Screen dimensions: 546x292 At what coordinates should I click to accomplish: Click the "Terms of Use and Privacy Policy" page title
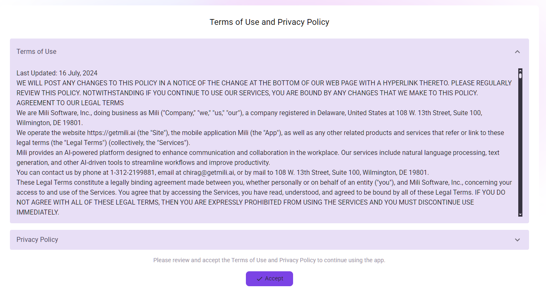pos(269,22)
